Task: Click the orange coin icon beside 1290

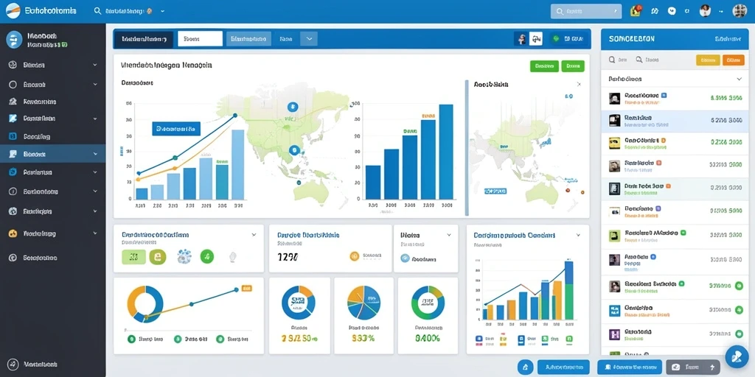Action: click(355, 256)
